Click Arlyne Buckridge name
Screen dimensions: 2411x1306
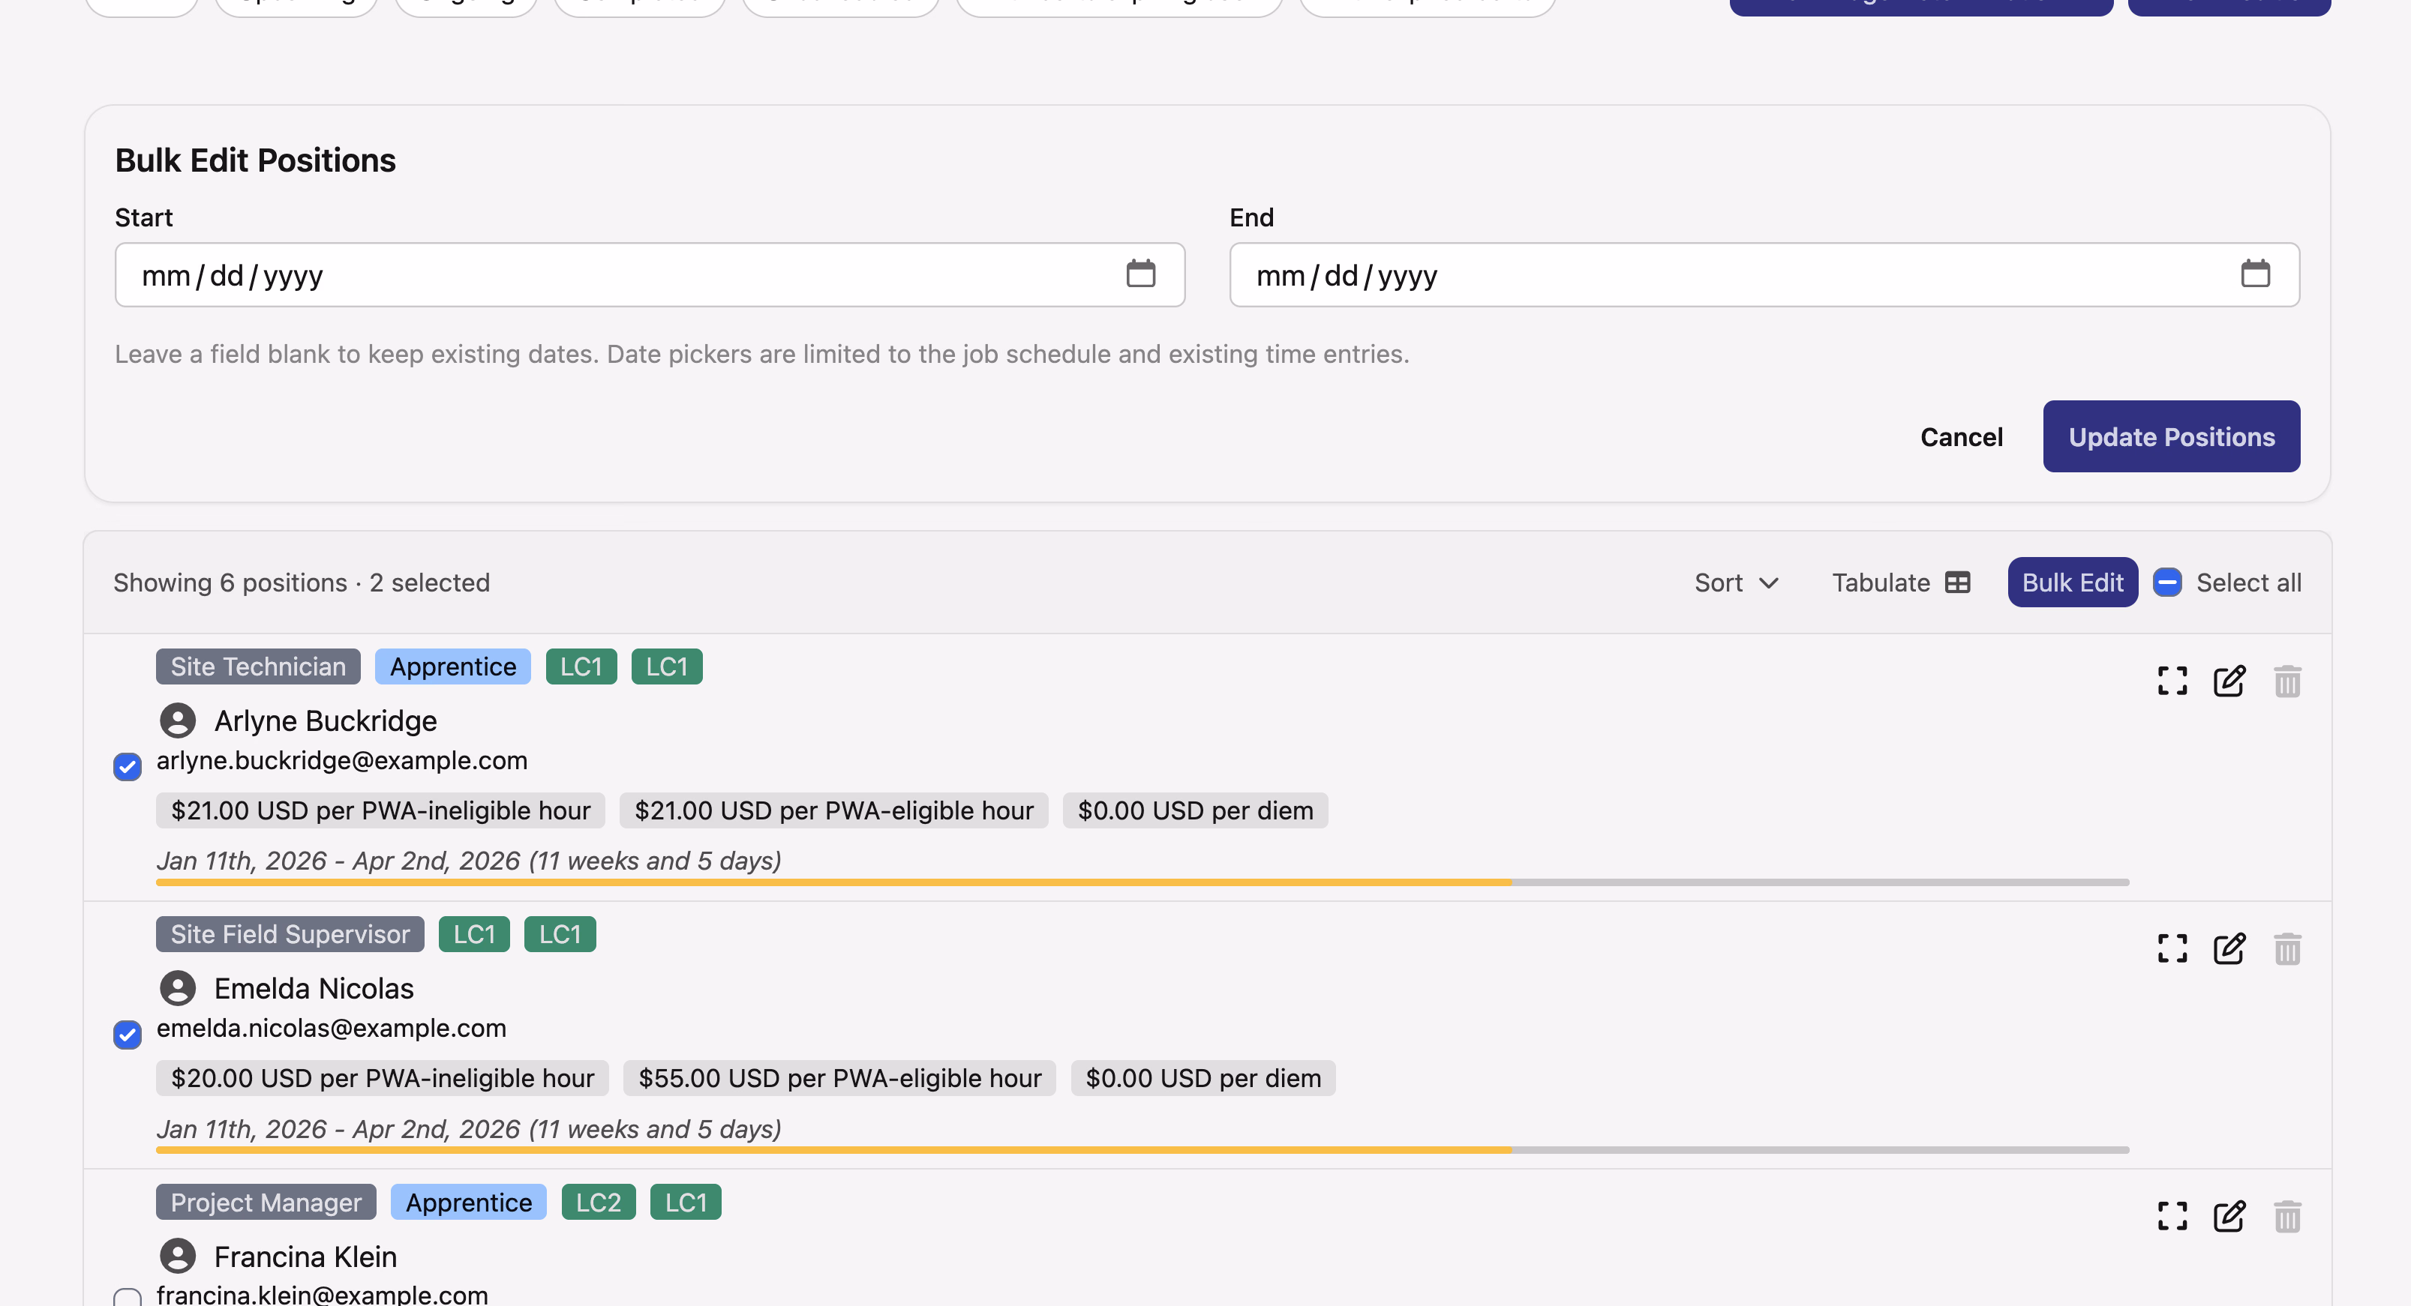(326, 721)
